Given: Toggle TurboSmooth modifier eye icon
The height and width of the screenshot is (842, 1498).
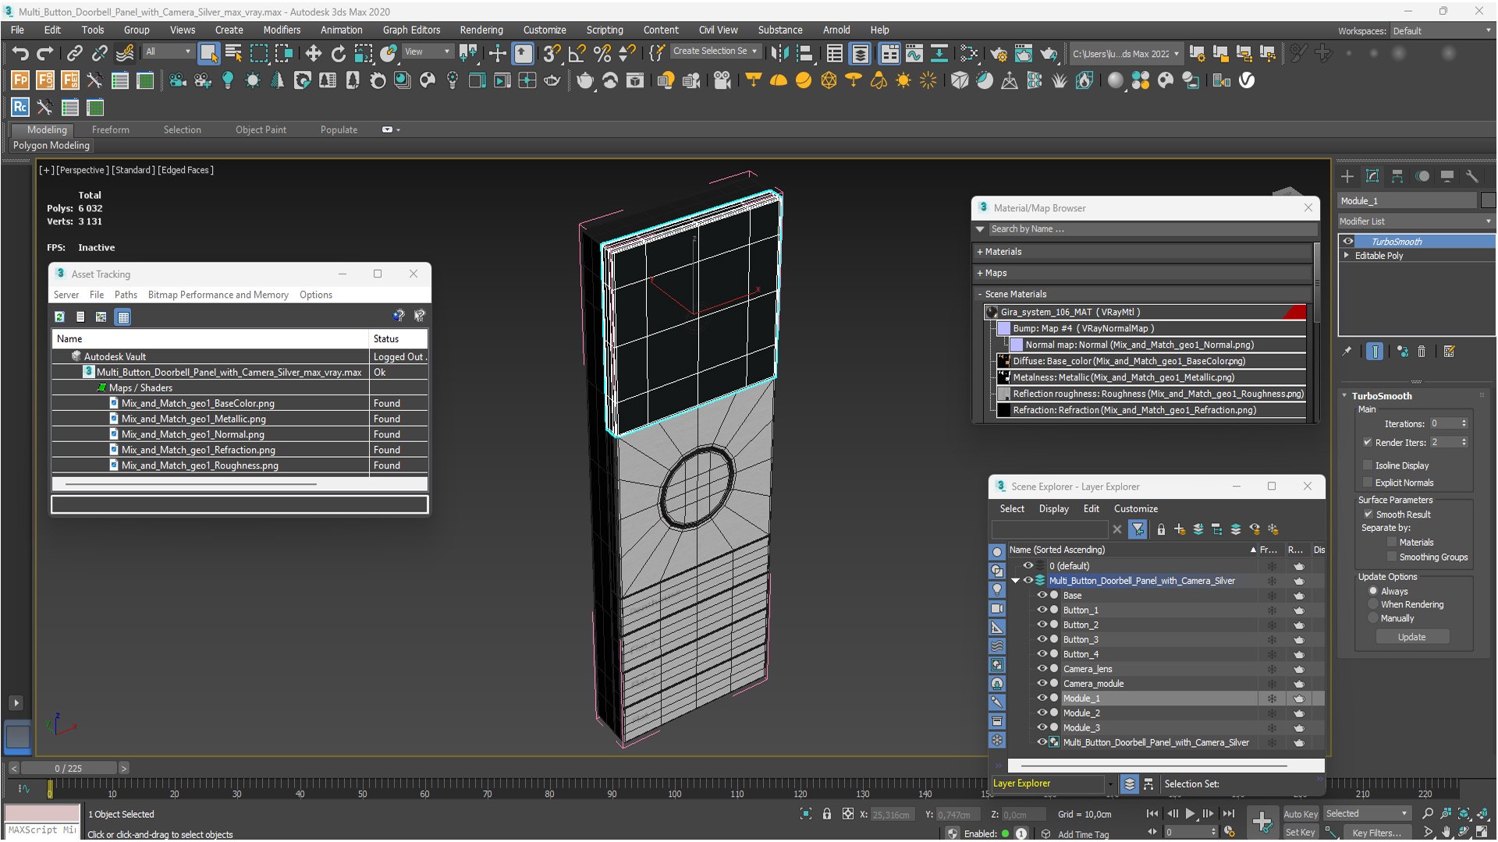Looking at the screenshot, I should (x=1347, y=242).
